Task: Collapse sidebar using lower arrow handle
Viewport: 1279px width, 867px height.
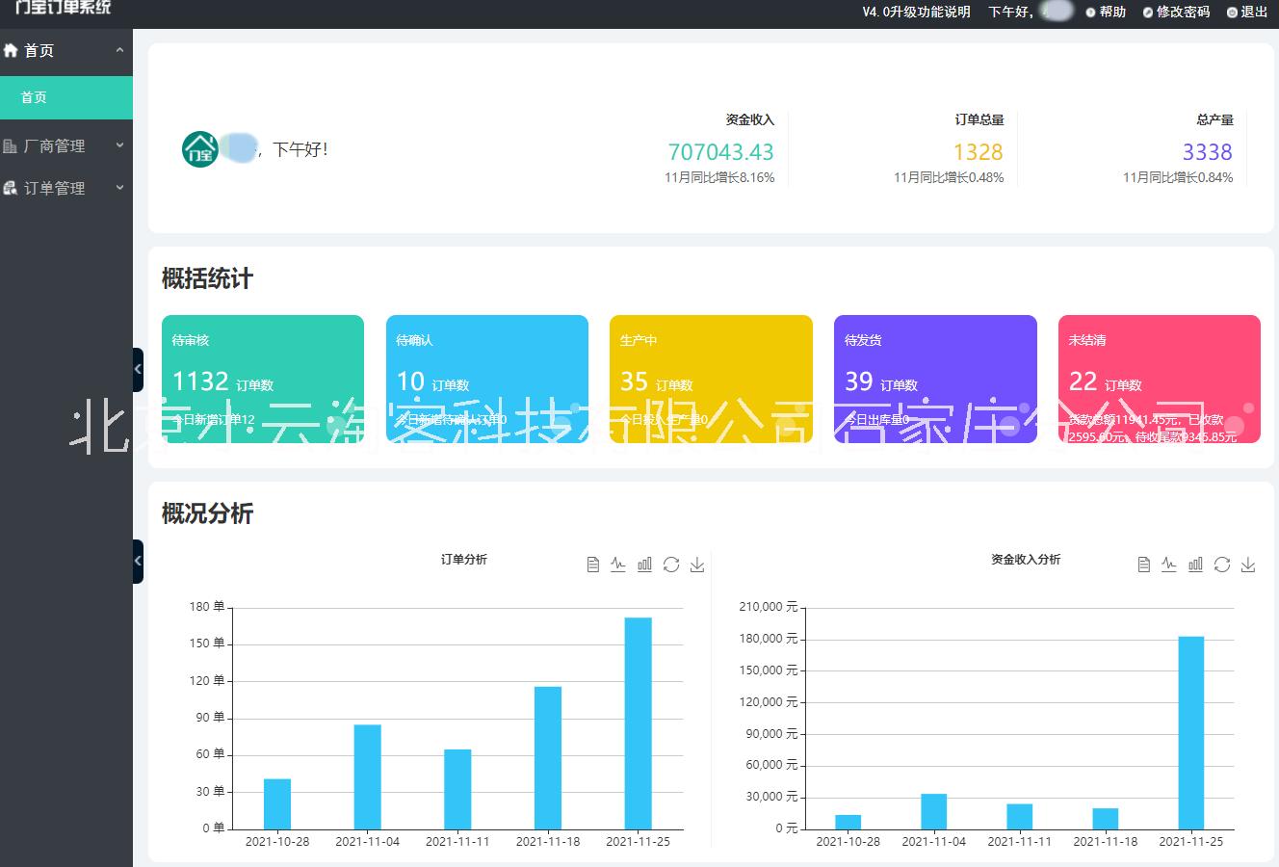Action: (x=138, y=561)
